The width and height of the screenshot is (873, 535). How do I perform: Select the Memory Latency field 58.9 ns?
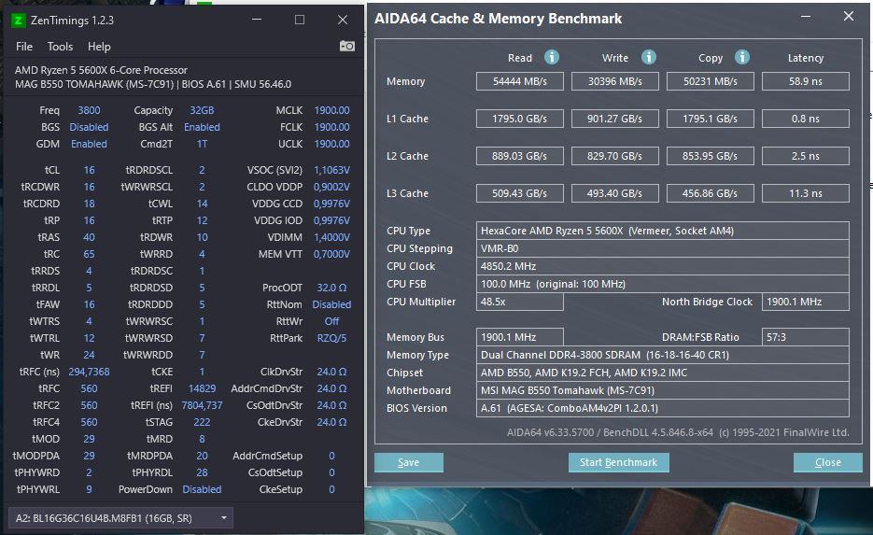805,81
